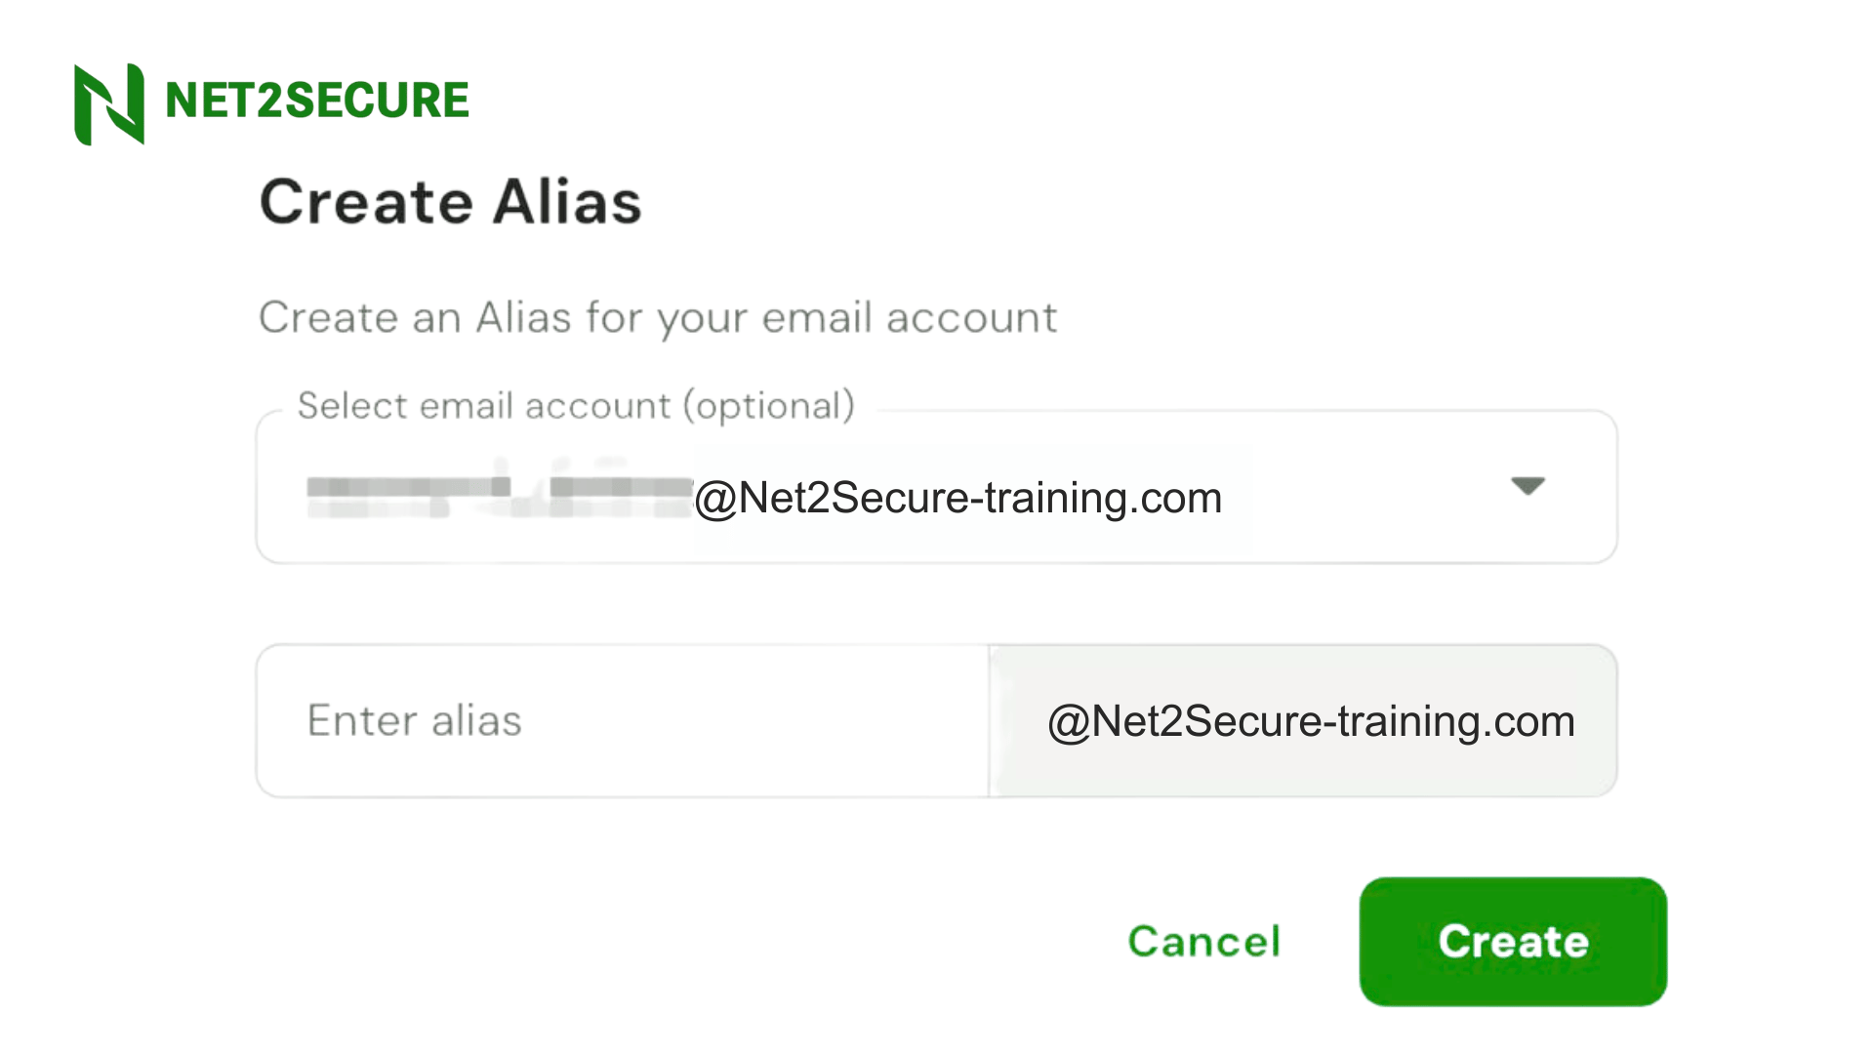Click the word "Alias" in the dialog title
Viewport: 1874px width, 1054px height.
(567, 202)
